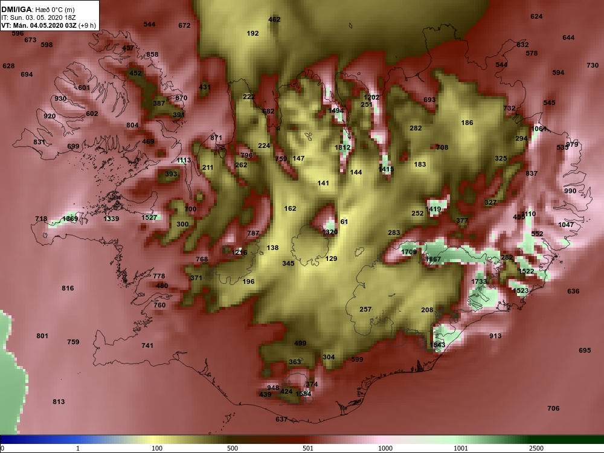Image resolution: width=604 pixels, height=453 pixels.
Task: Click the 1202 value label
Action: (371, 97)
